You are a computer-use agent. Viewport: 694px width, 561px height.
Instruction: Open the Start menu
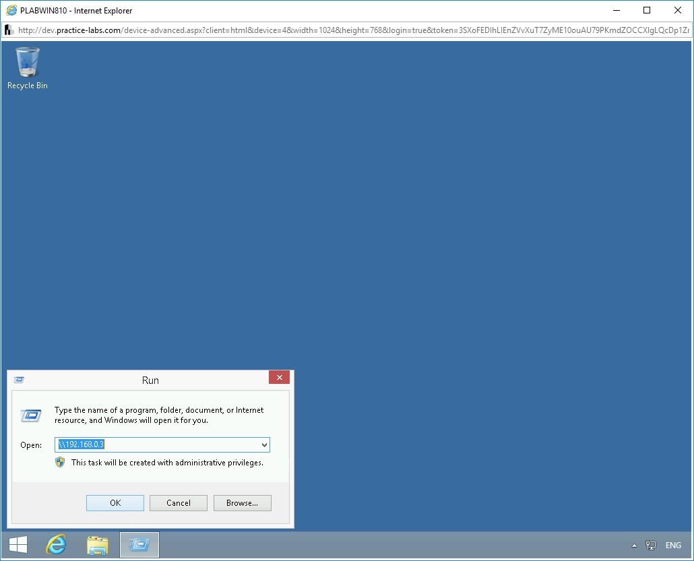click(18, 544)
